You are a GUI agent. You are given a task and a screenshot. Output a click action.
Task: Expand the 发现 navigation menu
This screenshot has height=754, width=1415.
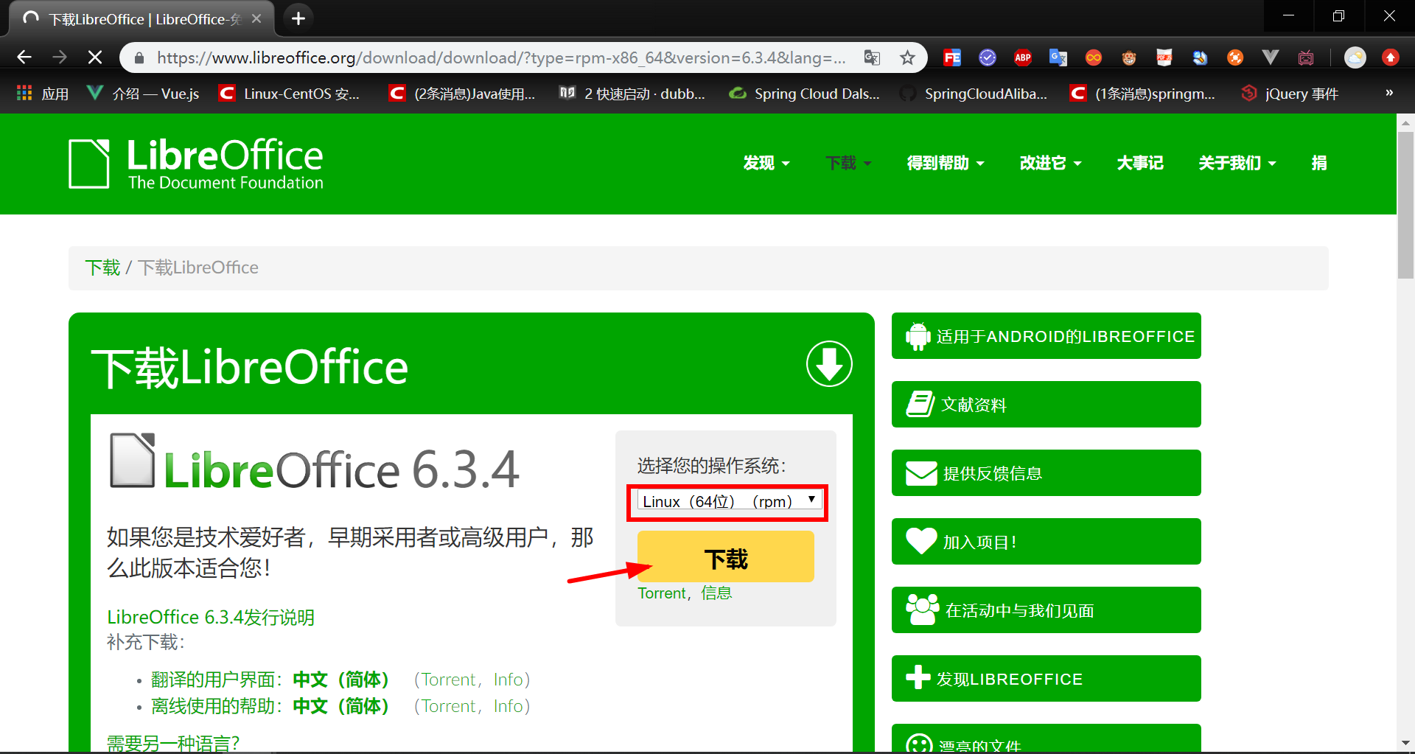coord(766,163)
